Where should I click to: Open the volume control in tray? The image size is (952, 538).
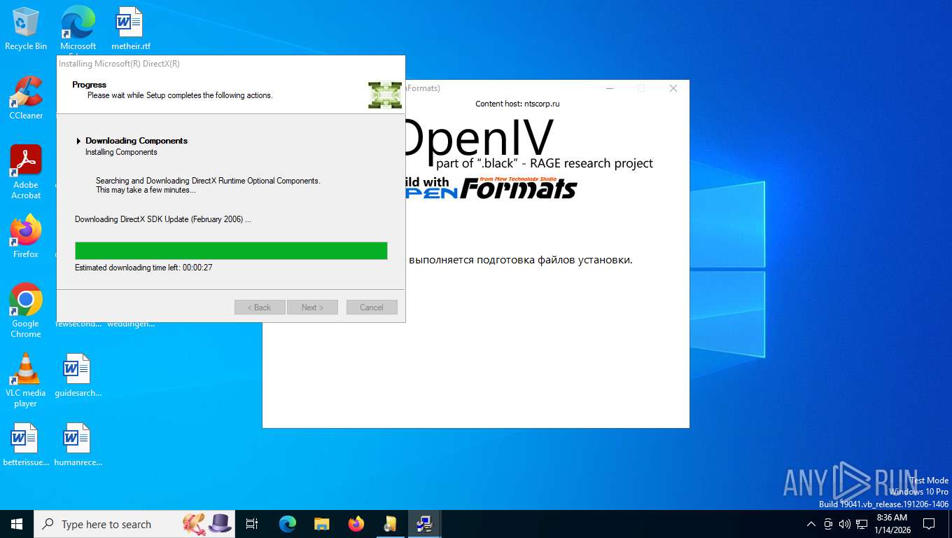click(844, 524)
